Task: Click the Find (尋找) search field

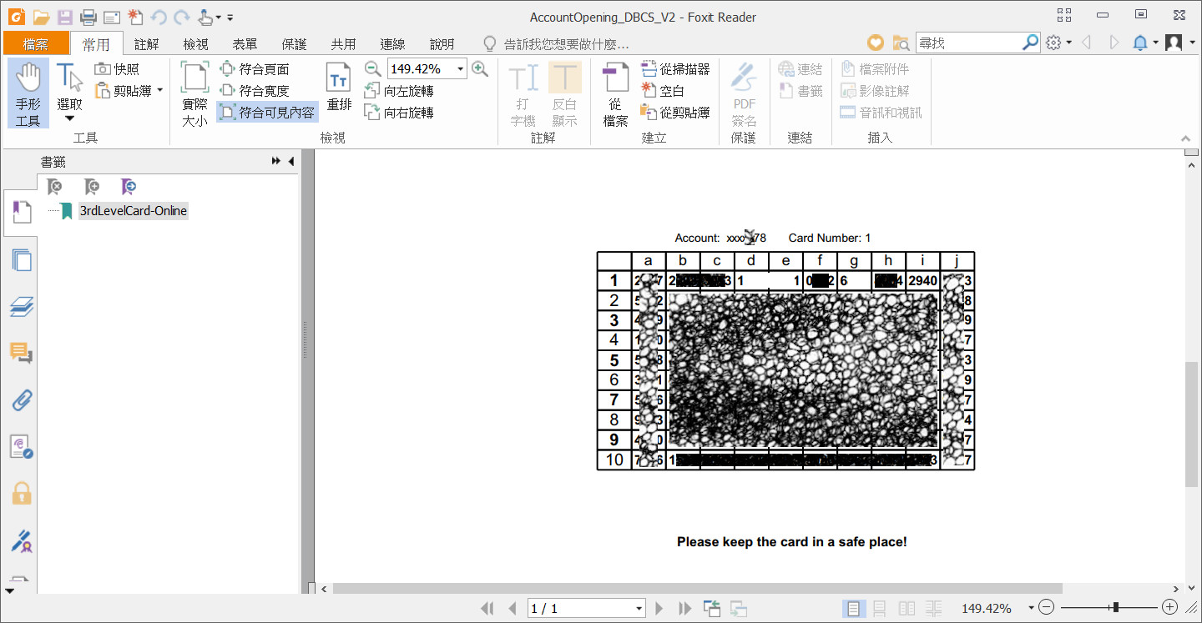Action: tap(968, 43)
